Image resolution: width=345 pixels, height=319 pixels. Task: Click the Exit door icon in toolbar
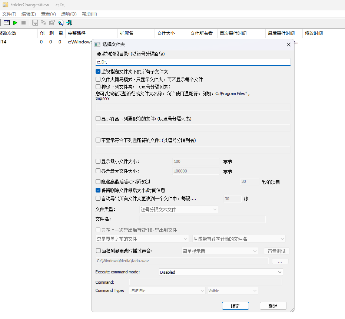point(69,23)
